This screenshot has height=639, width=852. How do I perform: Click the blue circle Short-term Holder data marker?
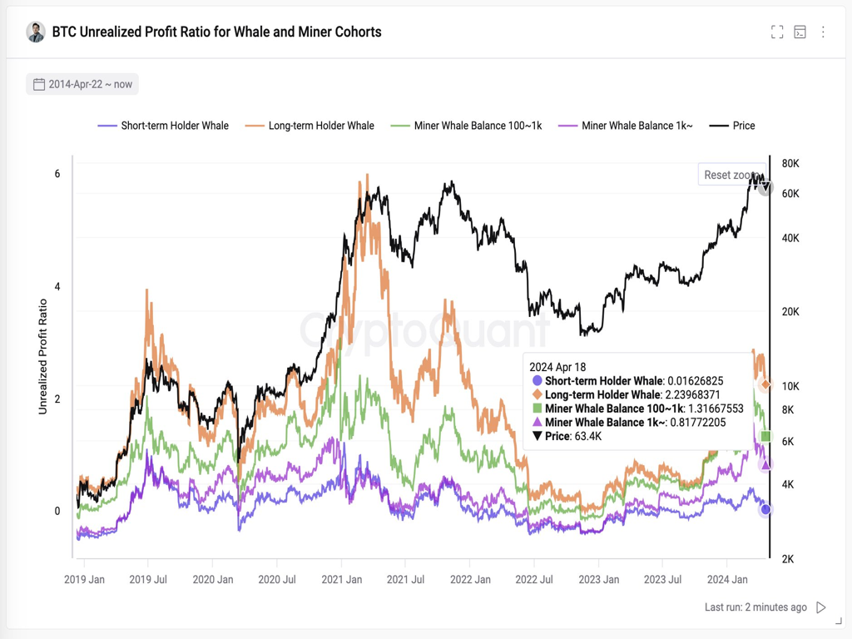765,509
